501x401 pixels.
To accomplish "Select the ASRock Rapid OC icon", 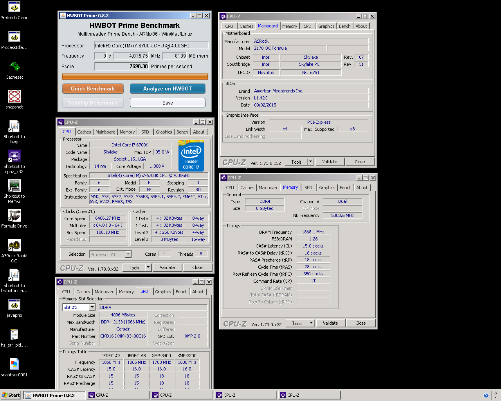I will 14,251.
